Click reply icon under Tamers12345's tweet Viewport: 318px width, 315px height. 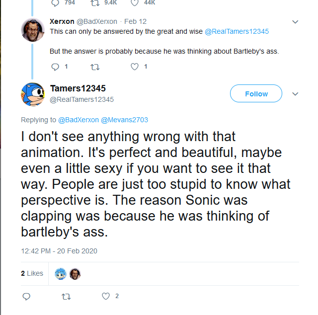(x=27, y=296)
